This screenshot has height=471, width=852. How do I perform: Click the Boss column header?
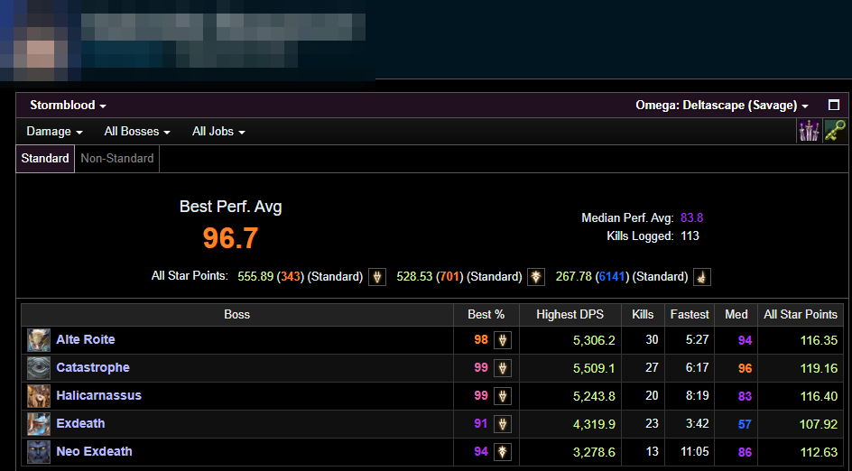[x=236, y=315]
